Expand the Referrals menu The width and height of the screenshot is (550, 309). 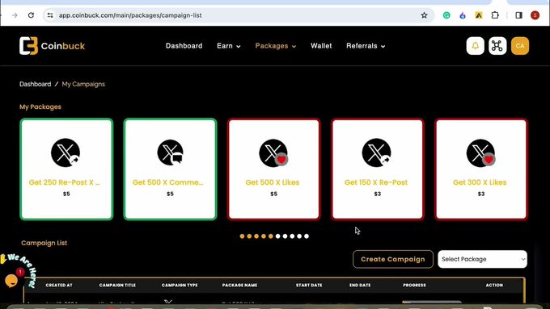click(x=366, y=46)
